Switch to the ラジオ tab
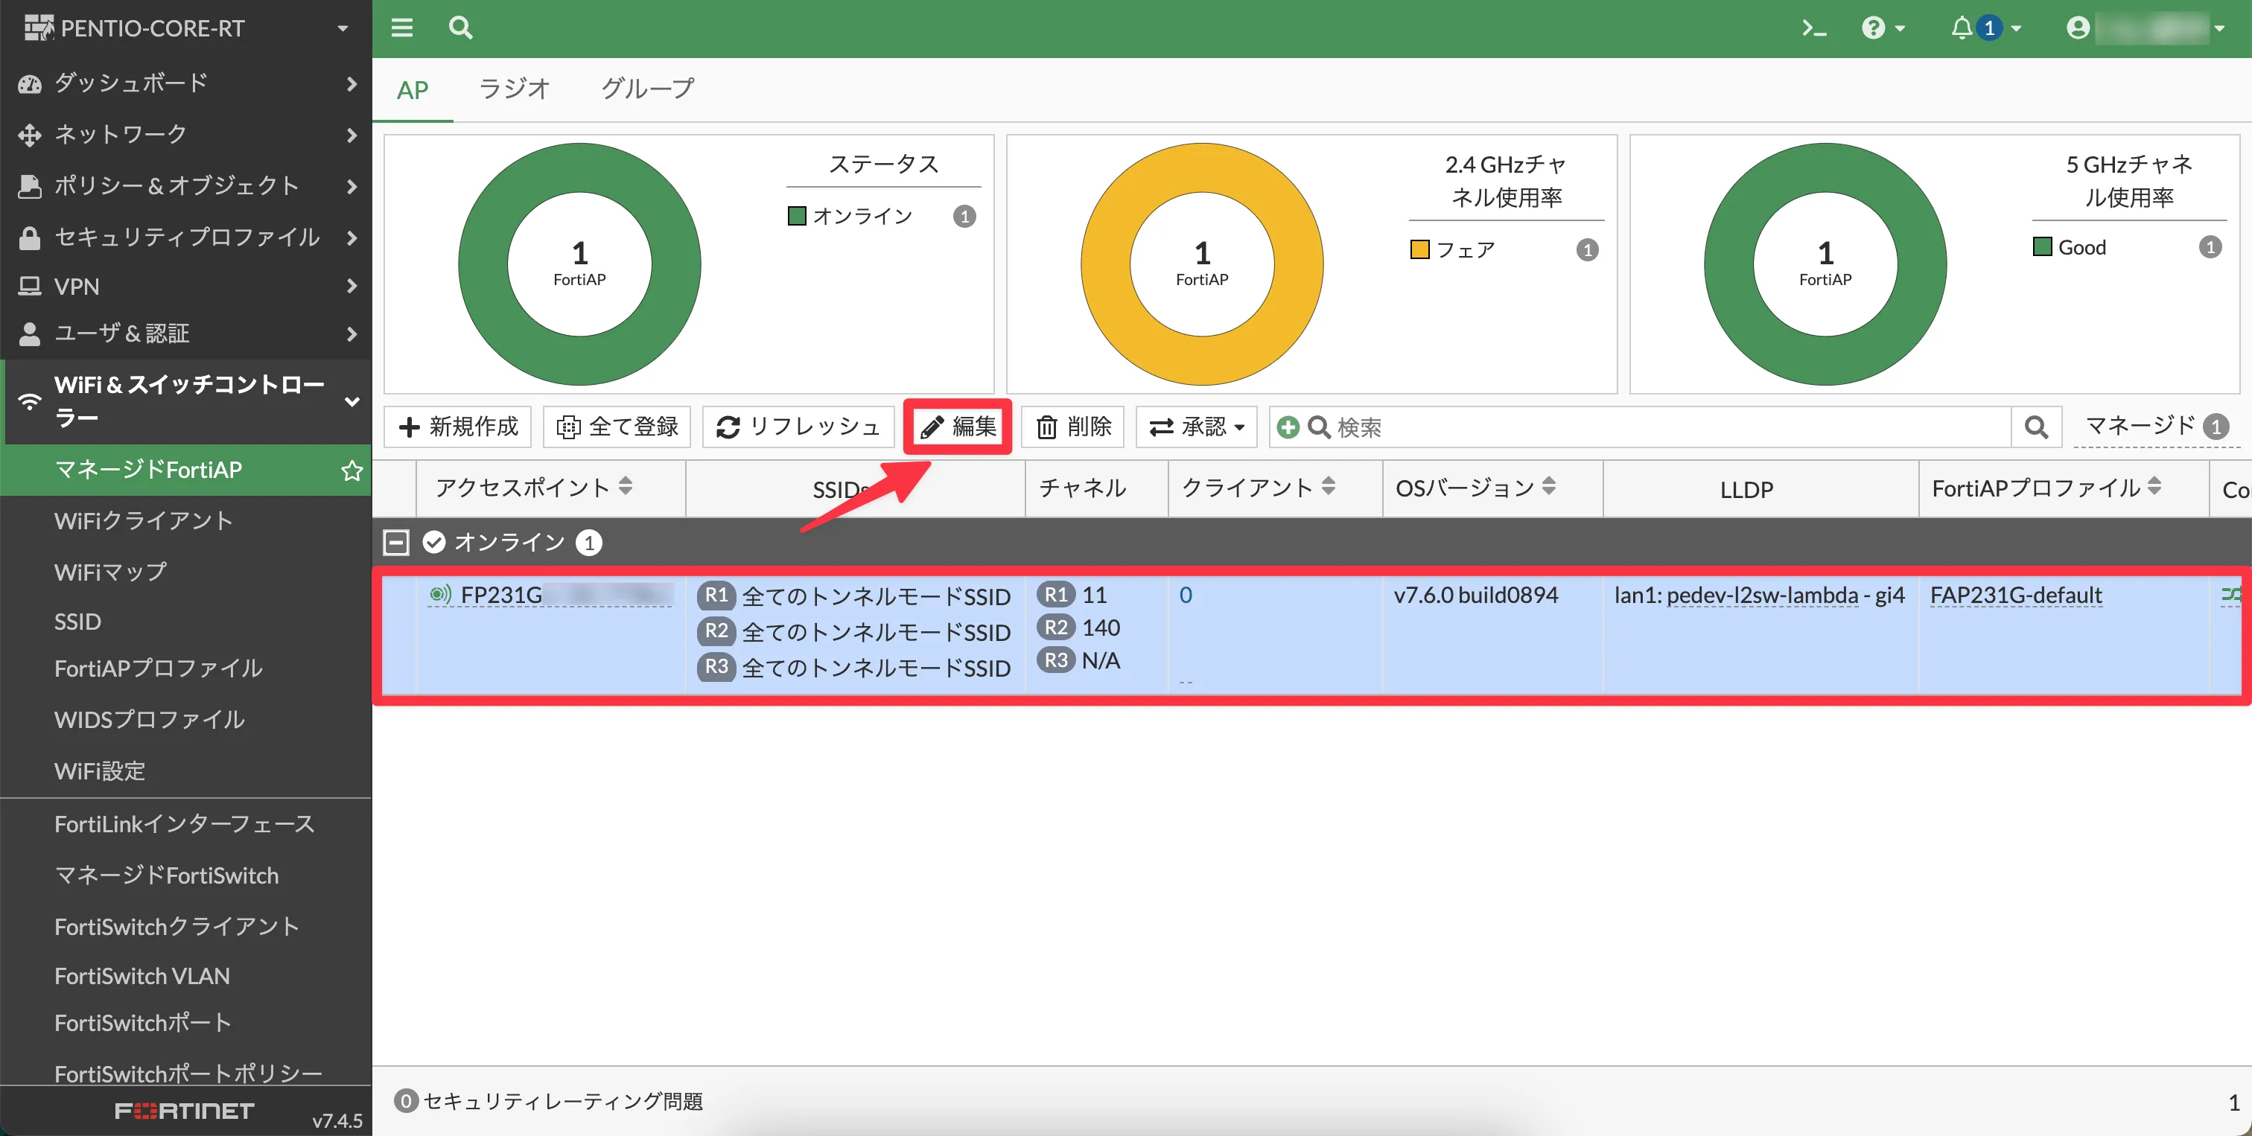The height and width of the screenshot is (1136, 2252). click(x=515, y=89)
